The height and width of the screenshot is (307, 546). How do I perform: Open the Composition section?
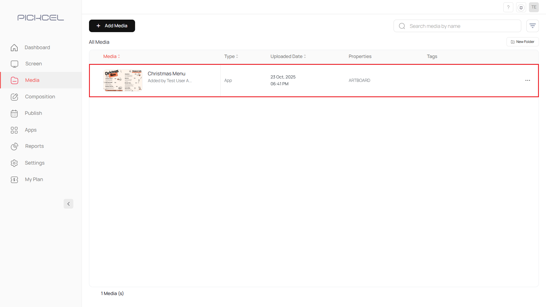(40, 97)
